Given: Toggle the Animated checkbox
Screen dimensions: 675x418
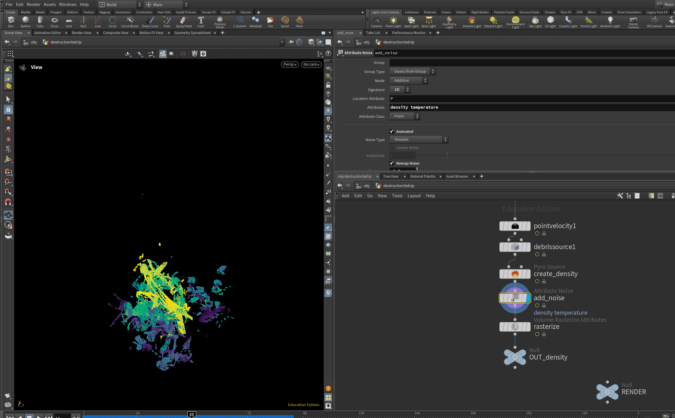Looking at the screenshot, I should click(x=392, y=131).
